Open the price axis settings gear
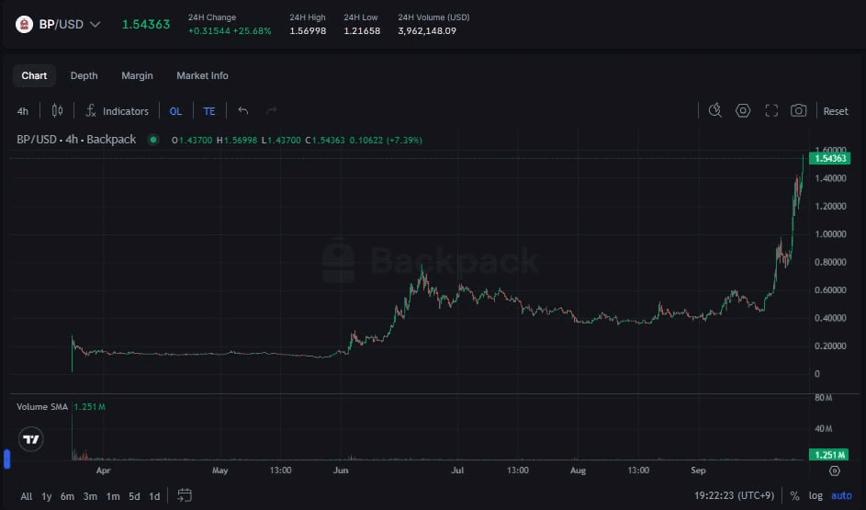This screenshot has width=866, height=510. point(835,470)
